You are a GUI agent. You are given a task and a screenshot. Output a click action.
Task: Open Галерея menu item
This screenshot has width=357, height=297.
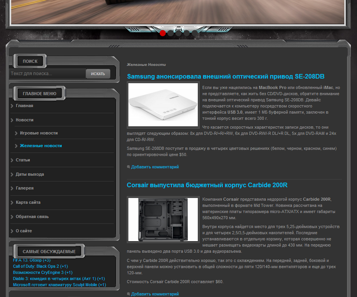pyautogui.click(x=25, y=188)
